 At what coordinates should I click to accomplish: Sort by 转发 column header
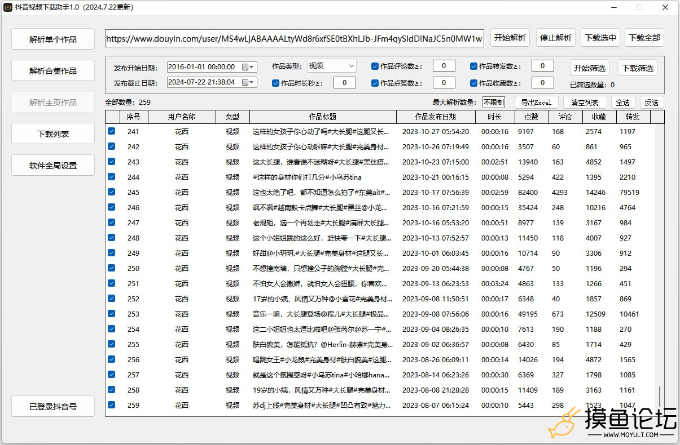click(633, 117)
